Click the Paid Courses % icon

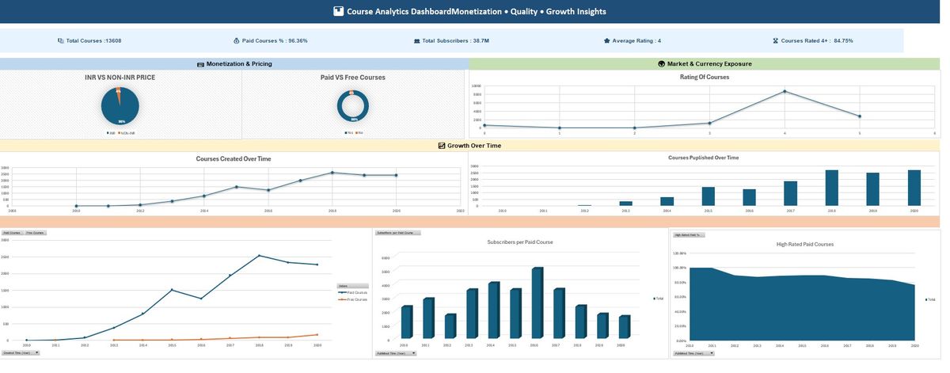(x=237, y=40)
